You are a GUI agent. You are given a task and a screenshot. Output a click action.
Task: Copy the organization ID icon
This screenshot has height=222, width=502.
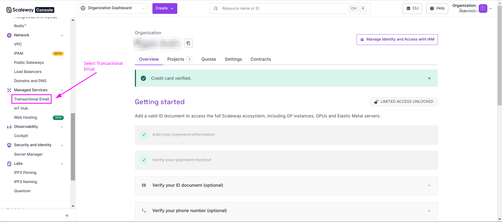pyautogui.click(x=188, y=43)
